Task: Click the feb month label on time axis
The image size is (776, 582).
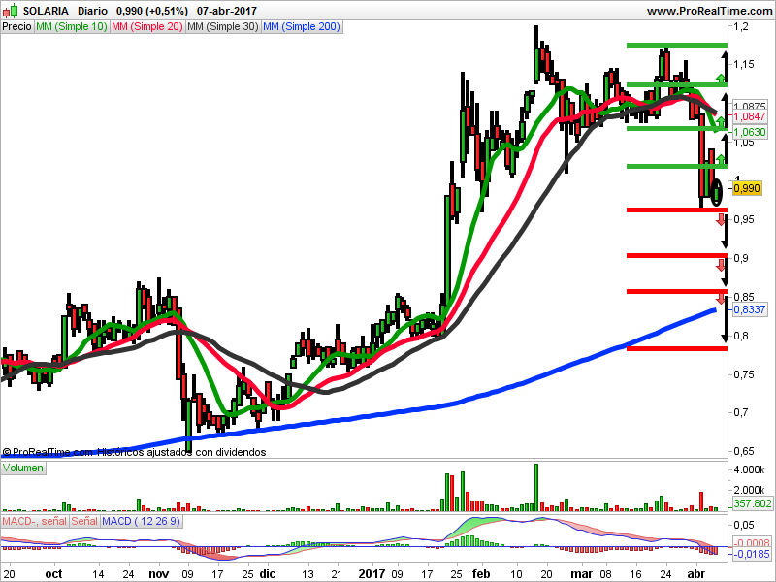Action: coord(480,574)
